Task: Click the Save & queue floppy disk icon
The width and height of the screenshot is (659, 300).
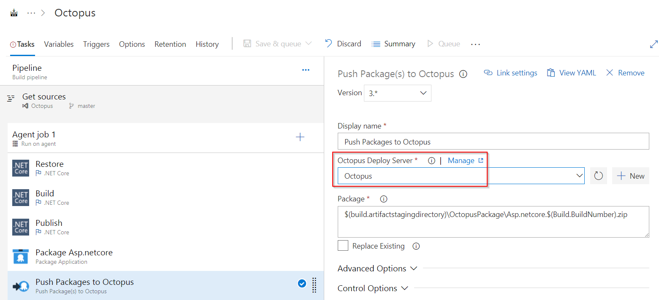Action: (x=247, y=44)
